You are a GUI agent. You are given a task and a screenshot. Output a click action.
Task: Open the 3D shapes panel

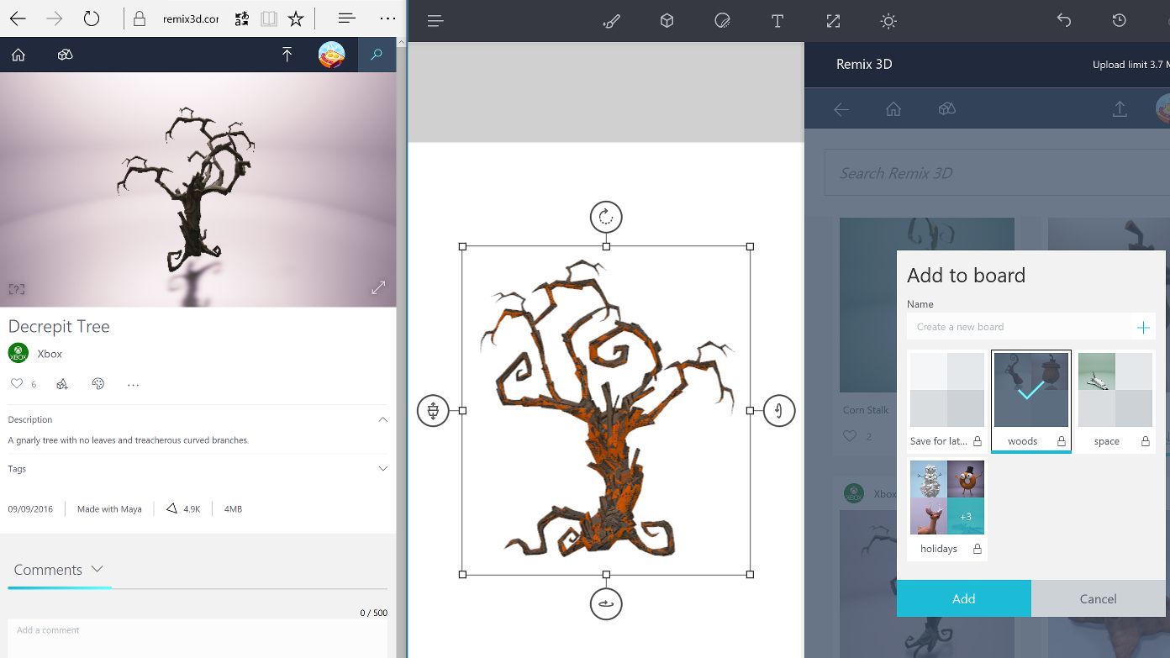(667, 20)
